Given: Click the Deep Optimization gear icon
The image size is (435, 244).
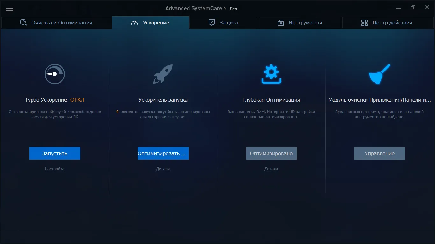Looking at the screenshot, I should [271, 74].
